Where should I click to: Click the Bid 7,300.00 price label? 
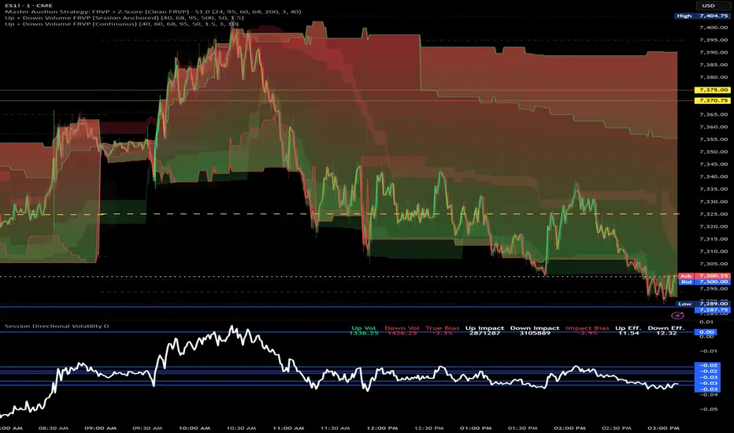pyautogui.click(x=704, y=282)
